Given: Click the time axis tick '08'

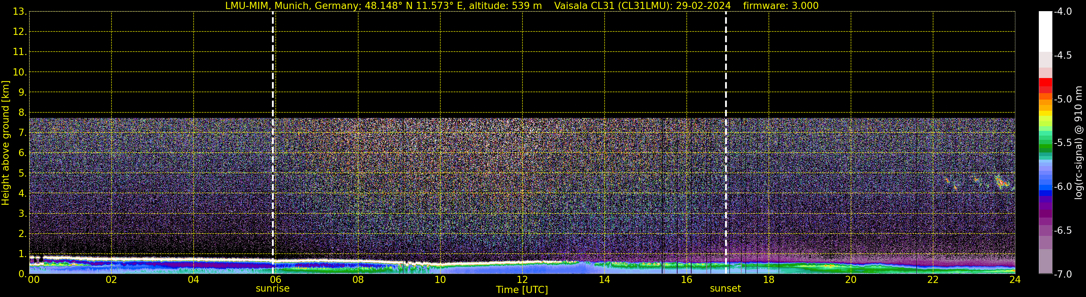Looking at the screenshot, I should point(358,280).
